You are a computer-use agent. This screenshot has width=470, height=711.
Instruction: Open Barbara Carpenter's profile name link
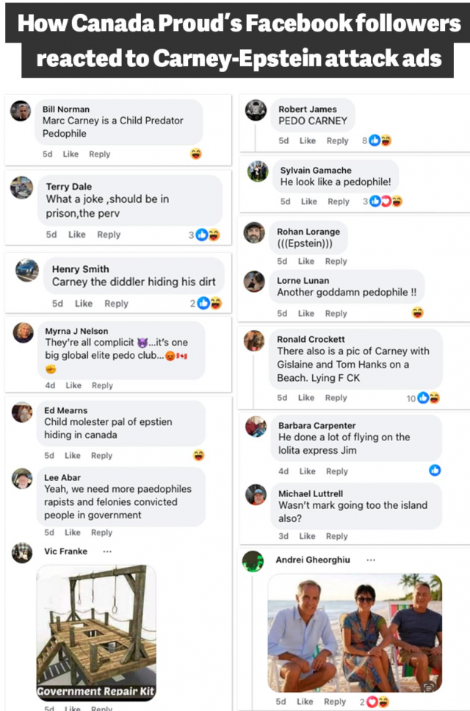pos(317,425)
